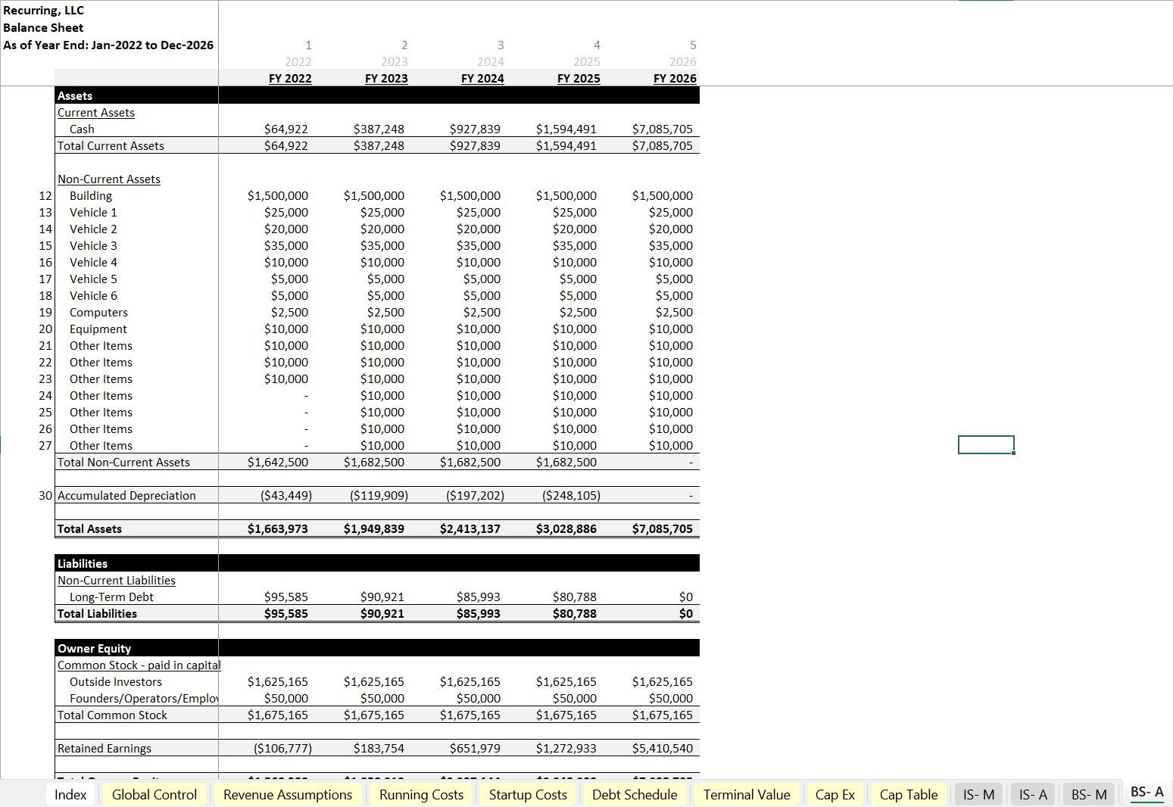This screenshot has height=807, width=1173.
Task: Switch to the Global Control tab
Action: pos(154,794)
